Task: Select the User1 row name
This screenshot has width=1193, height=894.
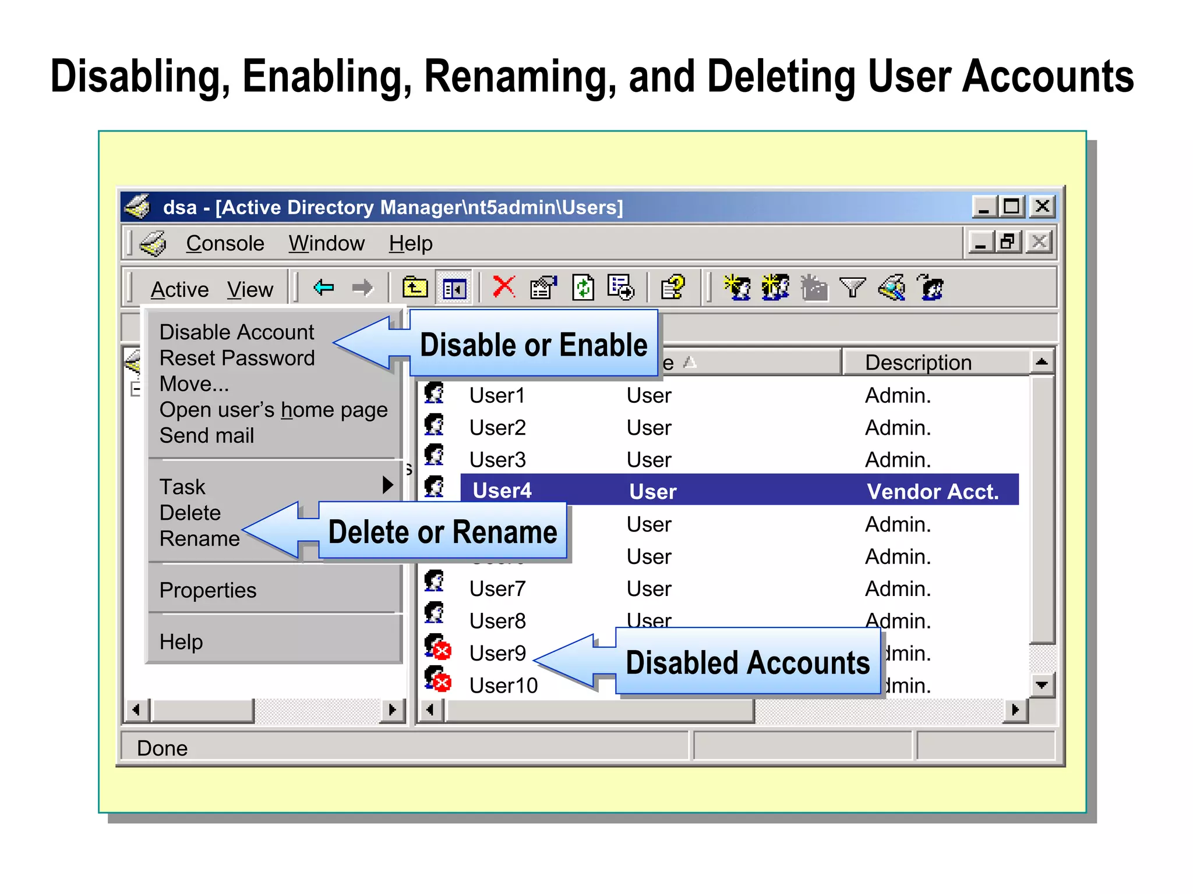Action: click(x=497, y=395)
